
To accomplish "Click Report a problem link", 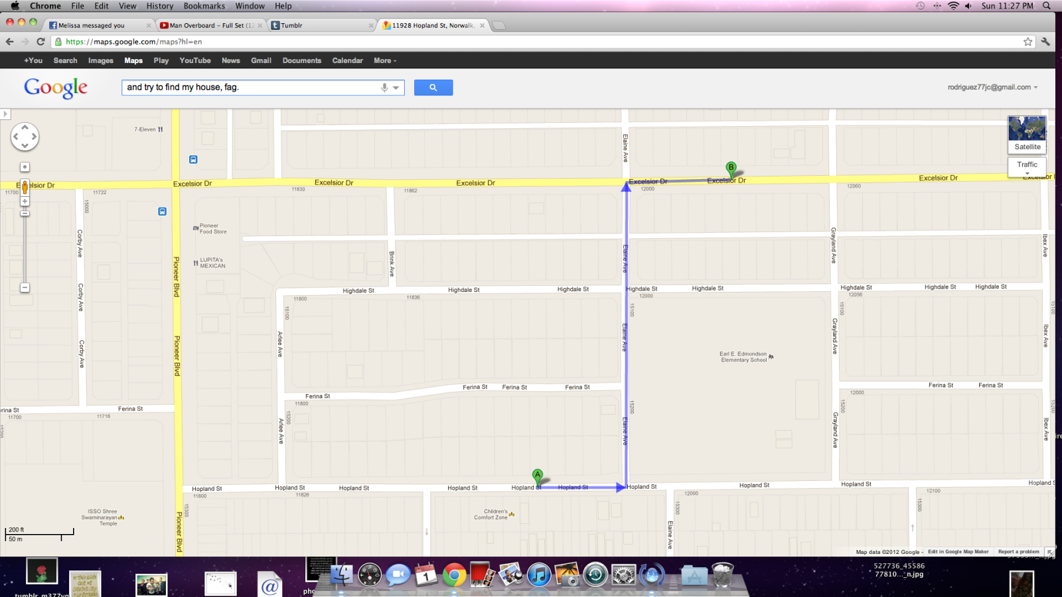I will [1018, 552].
